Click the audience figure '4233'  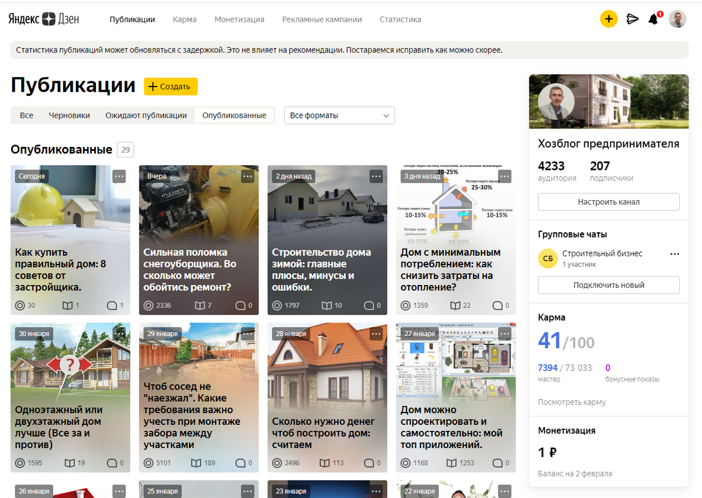[551, 166]
